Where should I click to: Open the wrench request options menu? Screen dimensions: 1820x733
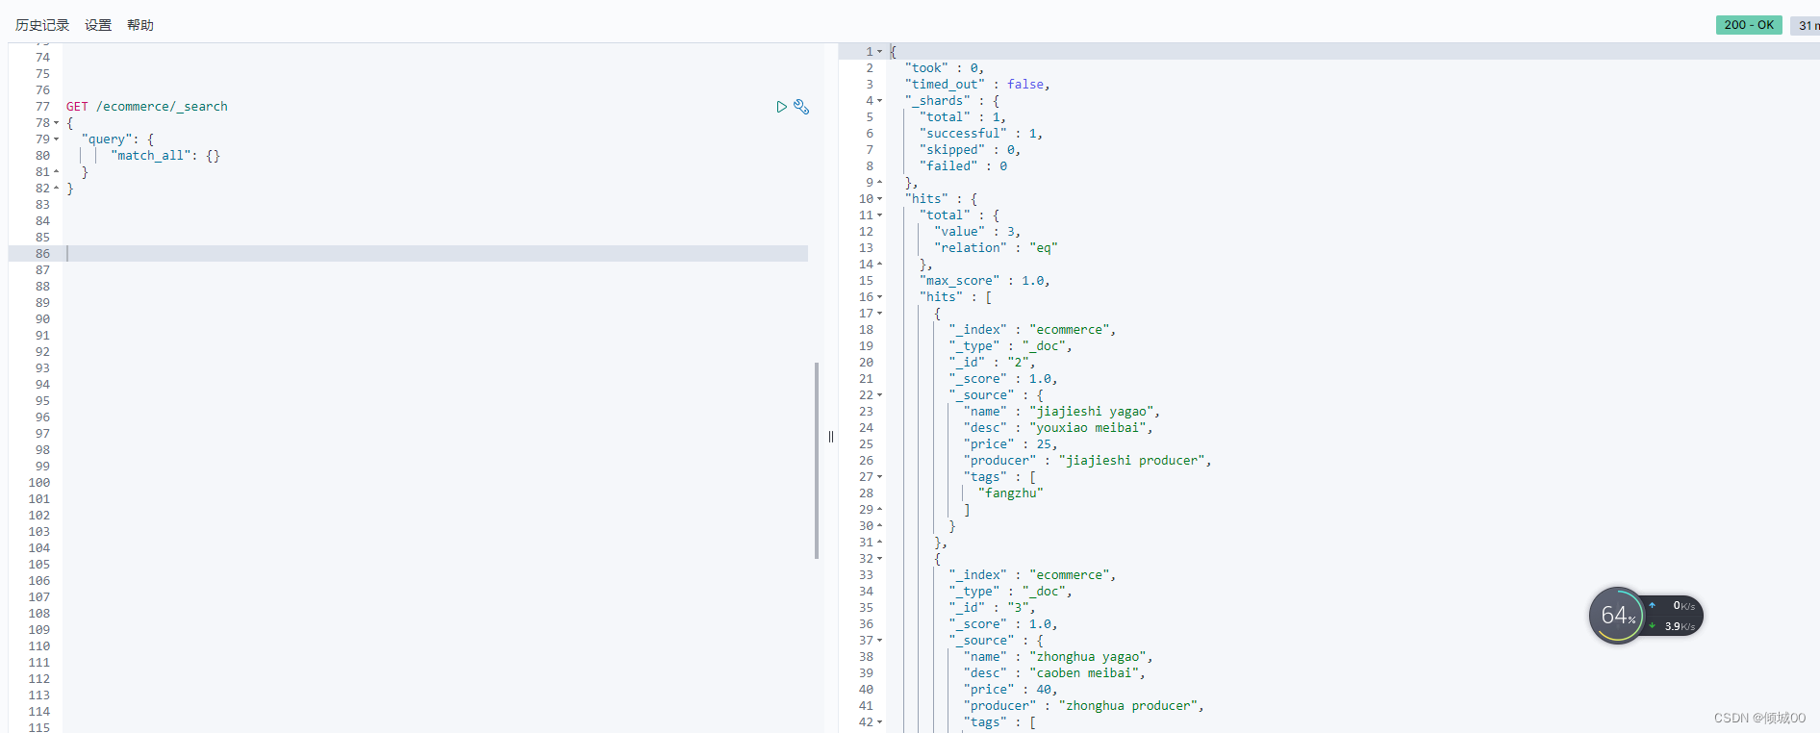801,107
